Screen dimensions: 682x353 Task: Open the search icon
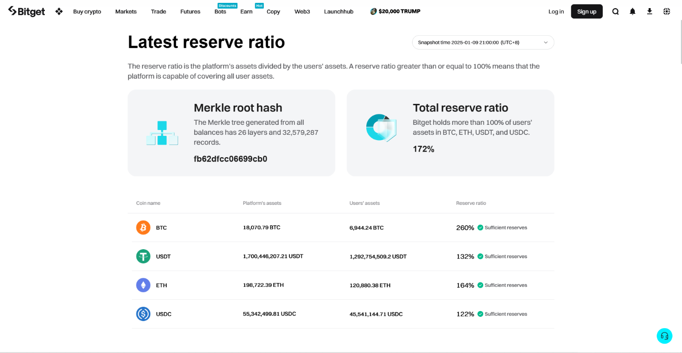615,11
